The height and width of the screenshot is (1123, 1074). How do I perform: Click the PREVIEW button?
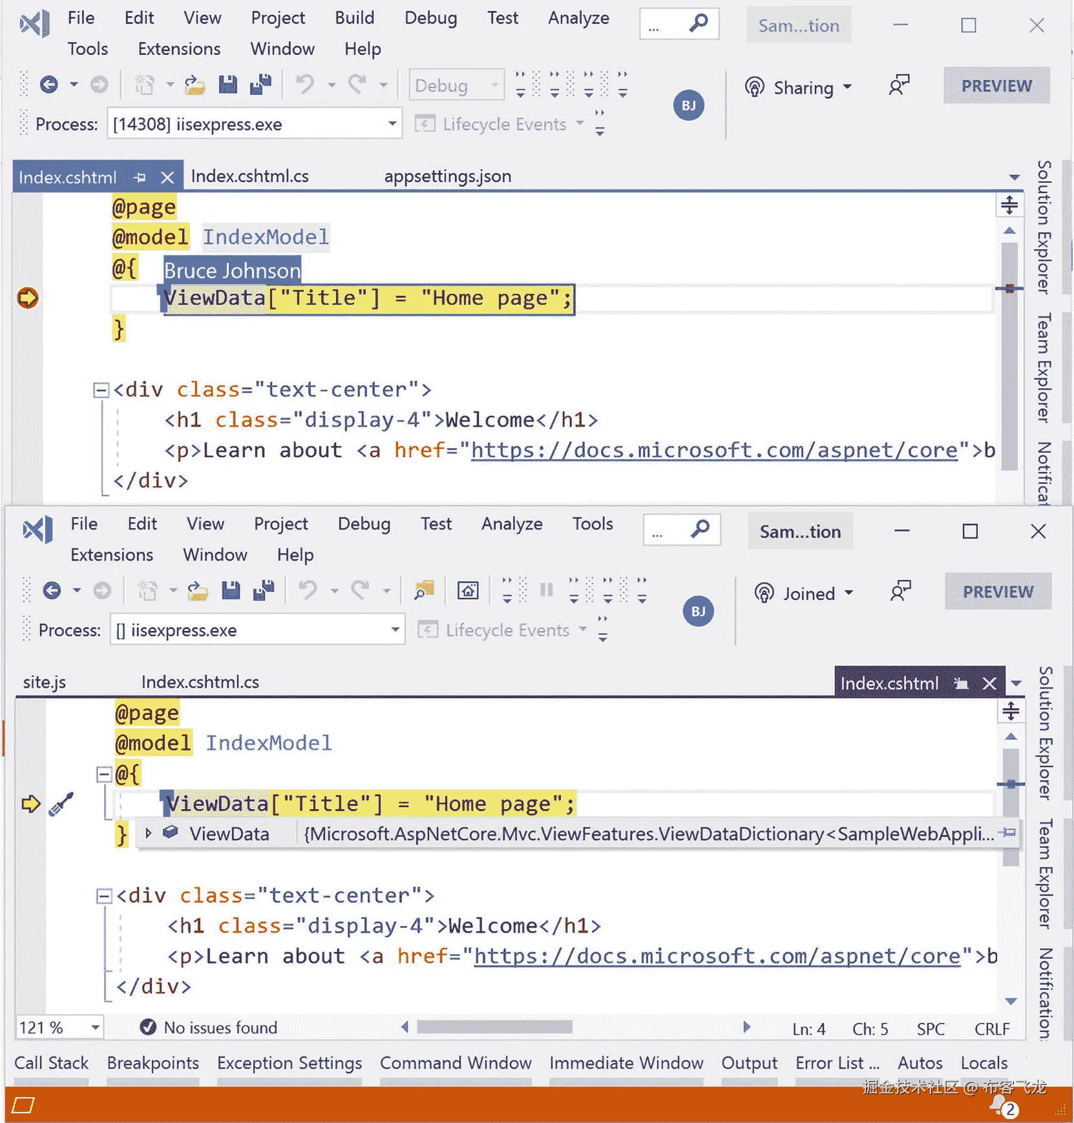click(996, 86)
